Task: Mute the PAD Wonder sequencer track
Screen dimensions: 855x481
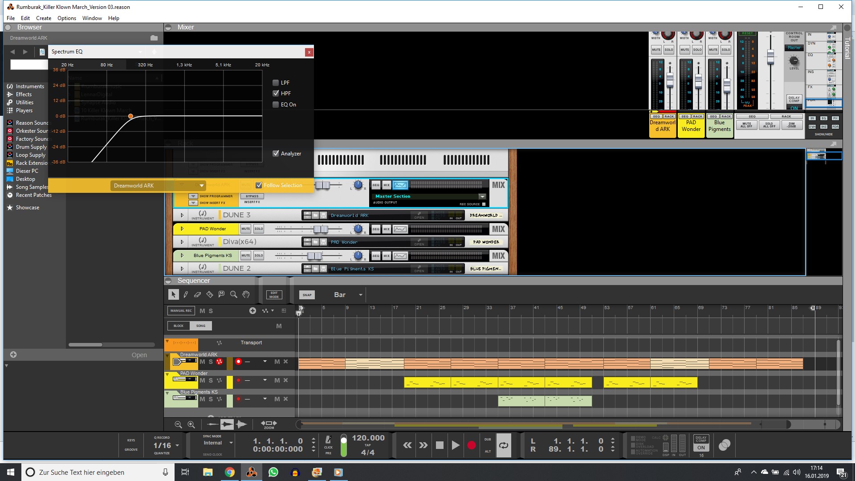Action: [x=202, y=380]
